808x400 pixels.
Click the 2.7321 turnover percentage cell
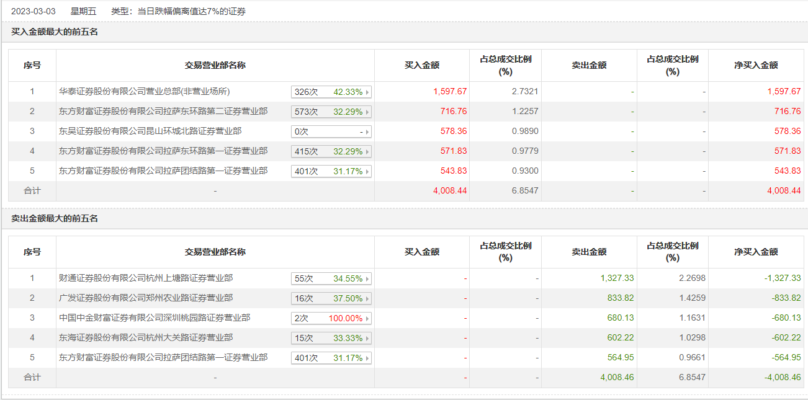(x=524, y=92)
